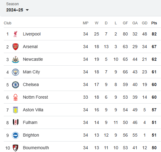Open the Nottm Forest team link
161x152 pixels.
[35, 97]
